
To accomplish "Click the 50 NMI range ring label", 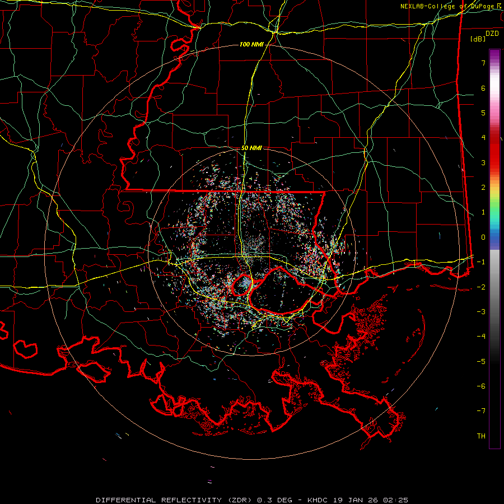I will coord(251,148).
